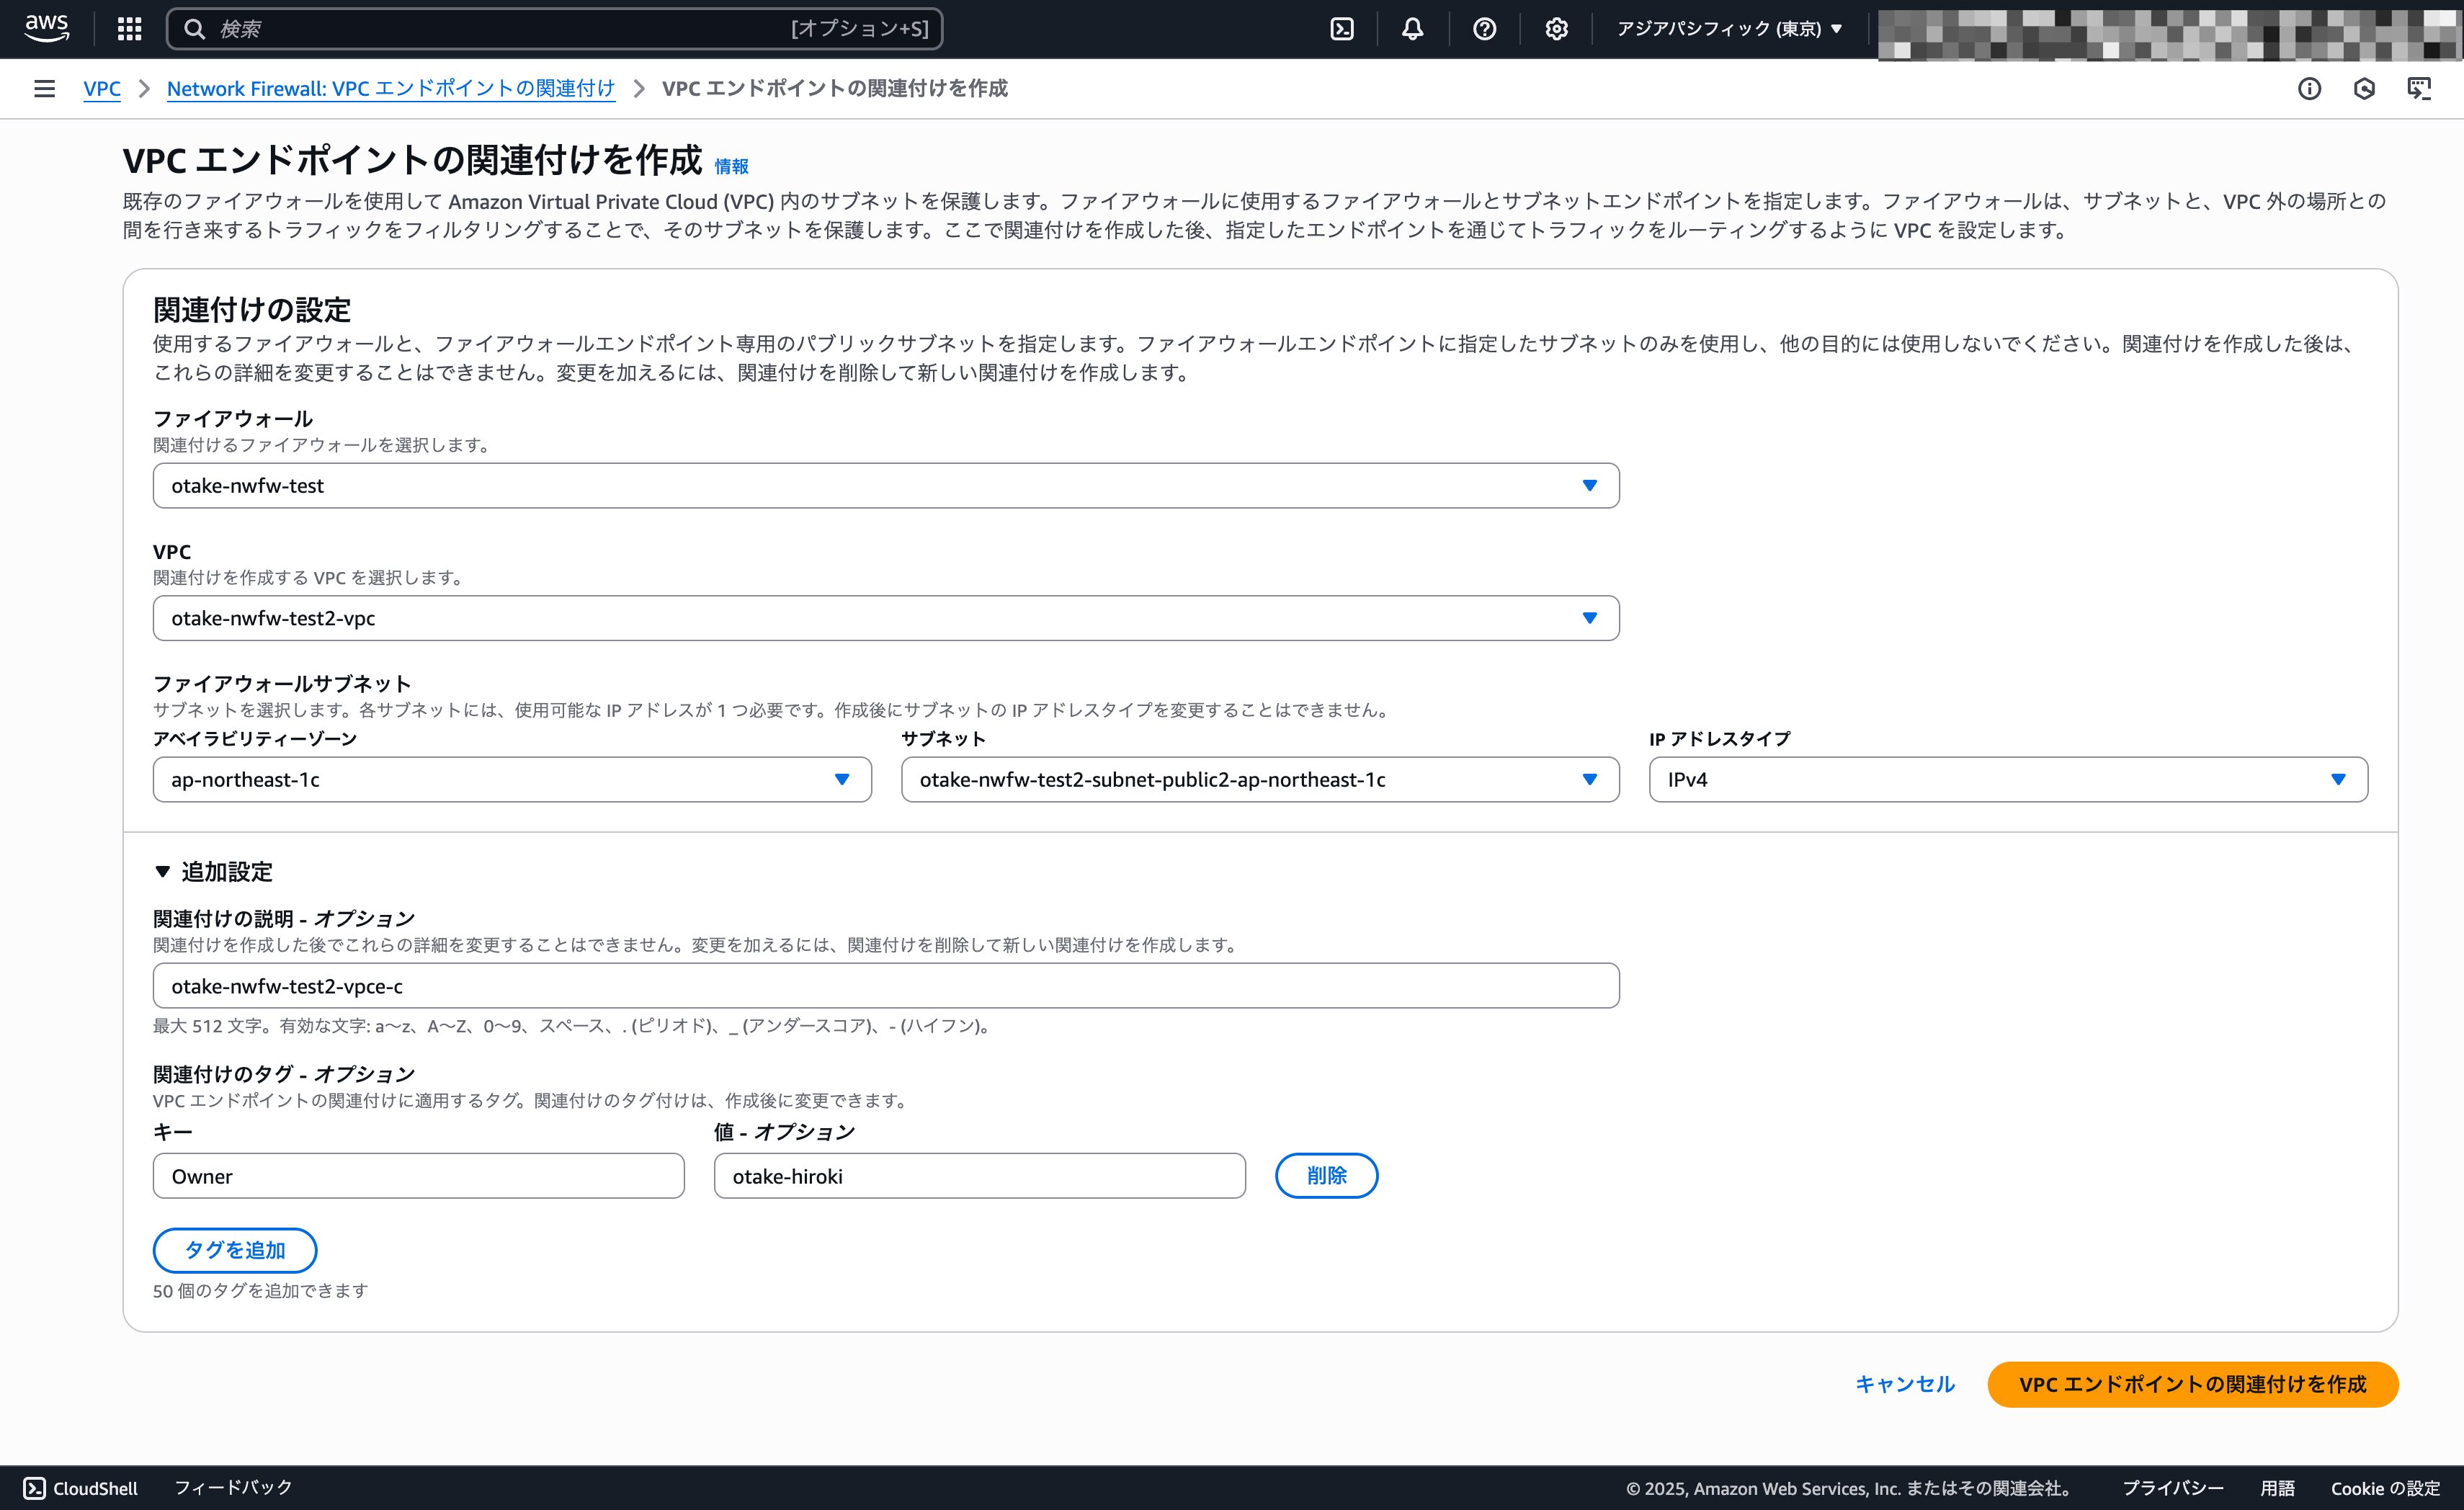2464x1510 pixels.
Task: Open the settings gear icon
Action: [x=1557, y=29]
